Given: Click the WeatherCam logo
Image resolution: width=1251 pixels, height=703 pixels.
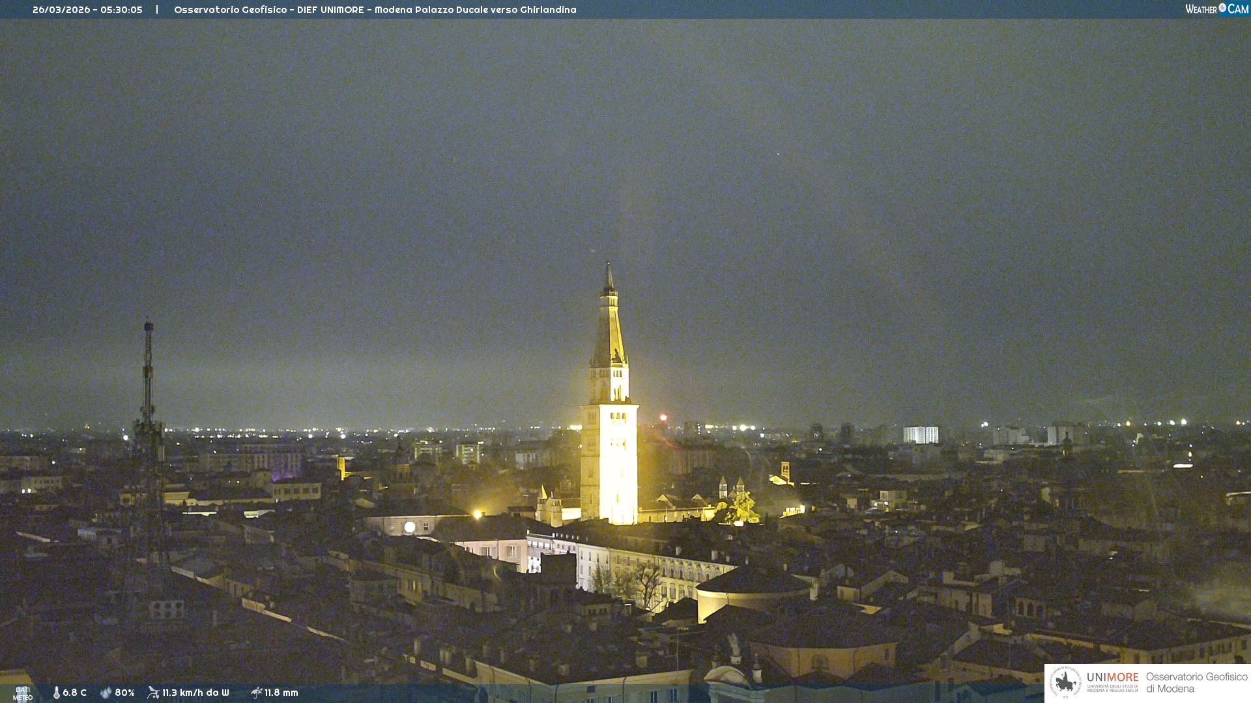Looking at the screenshot, I should (1216, 9).
